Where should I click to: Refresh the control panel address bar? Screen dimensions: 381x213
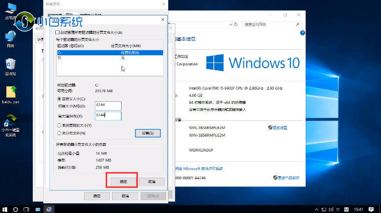(x=236, y=25)
